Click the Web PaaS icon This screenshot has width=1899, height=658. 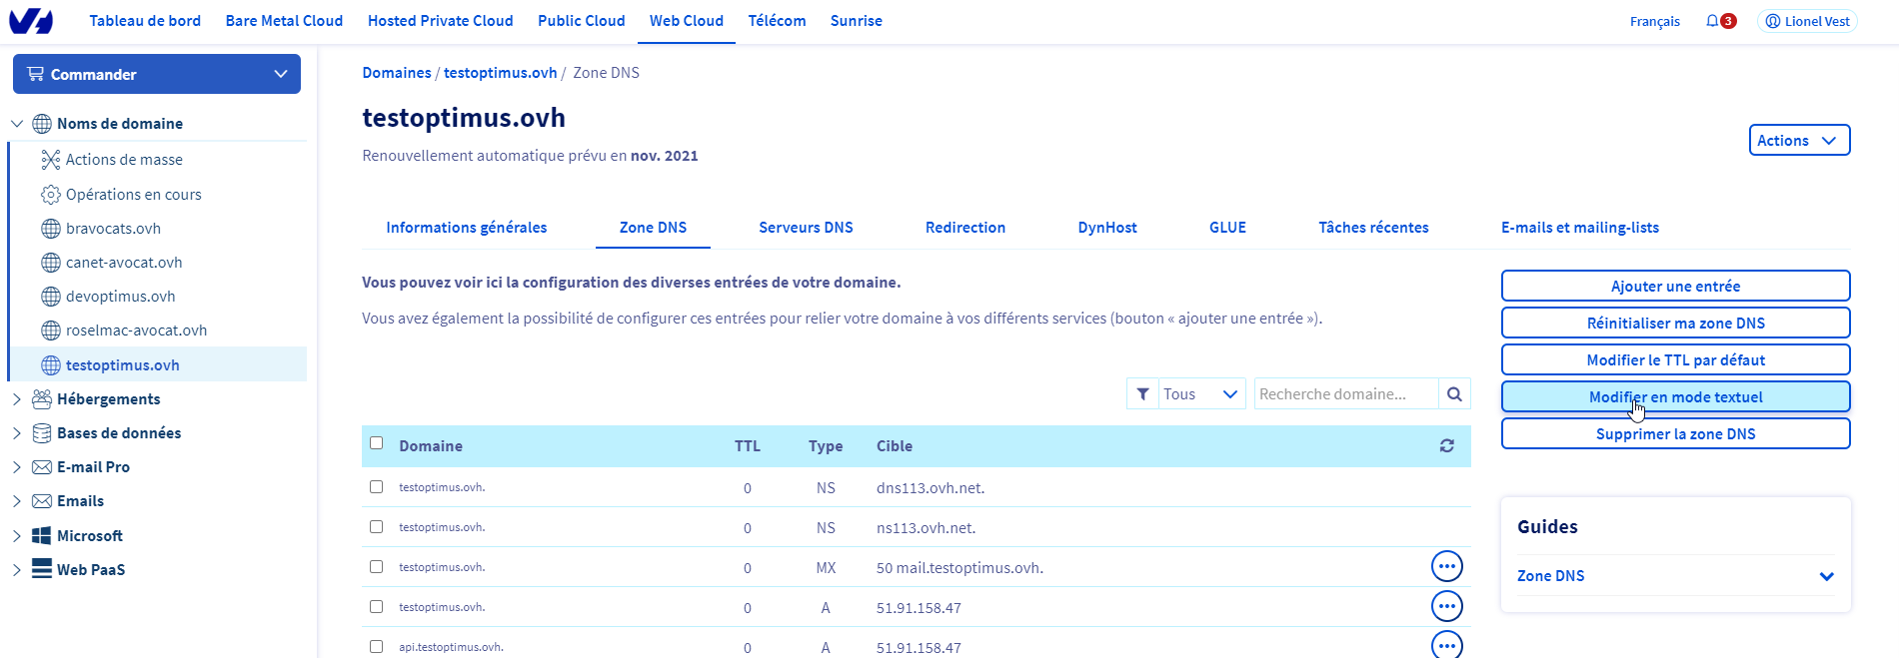(42, 569)
